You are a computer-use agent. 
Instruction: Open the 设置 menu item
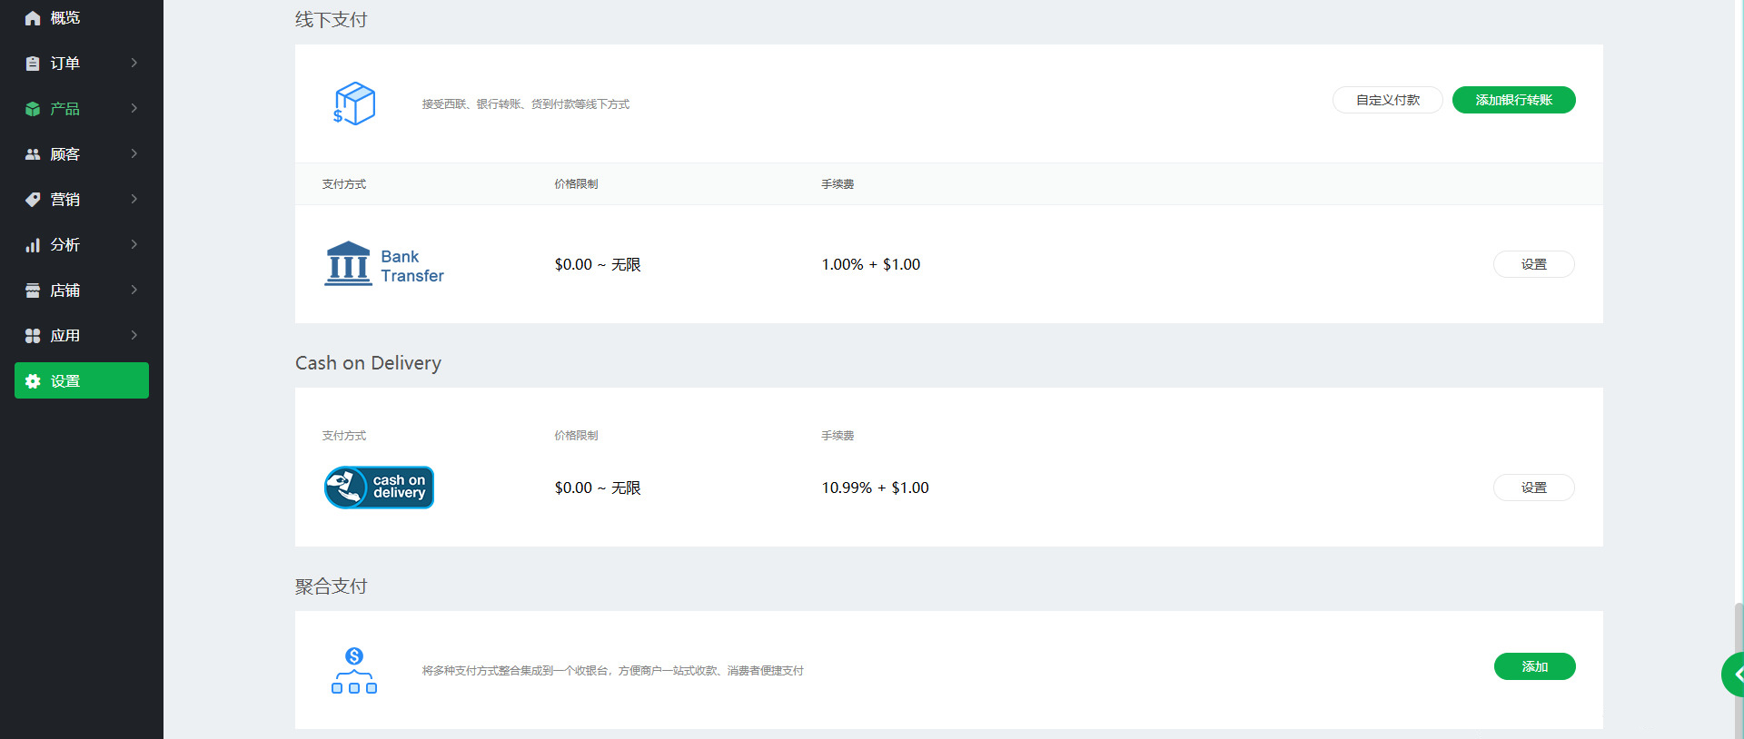82,380
